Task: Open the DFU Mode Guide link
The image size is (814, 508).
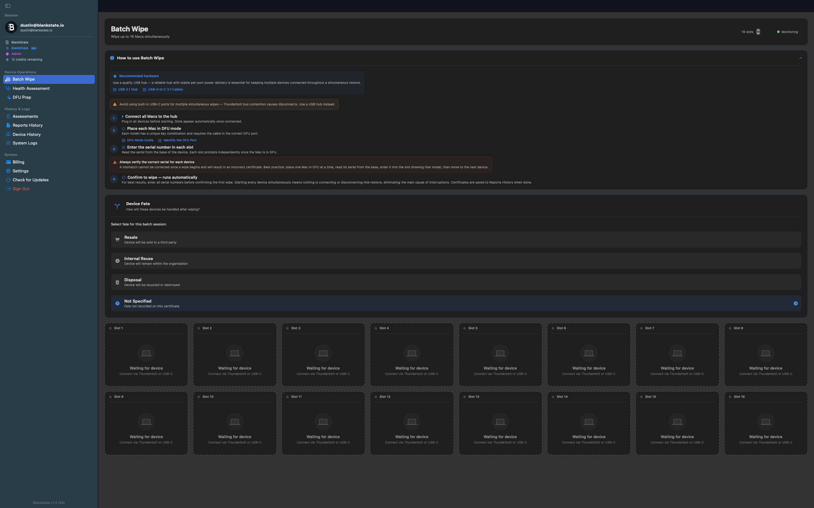Action: [x=140, y=140]
